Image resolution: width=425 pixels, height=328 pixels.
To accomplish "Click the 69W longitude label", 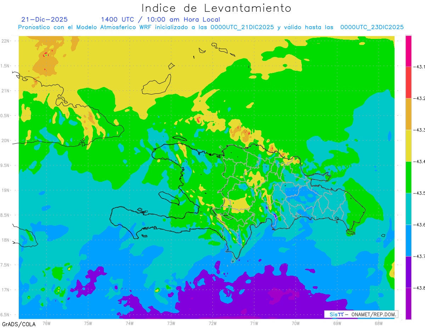I will click(x=337, y=323).
